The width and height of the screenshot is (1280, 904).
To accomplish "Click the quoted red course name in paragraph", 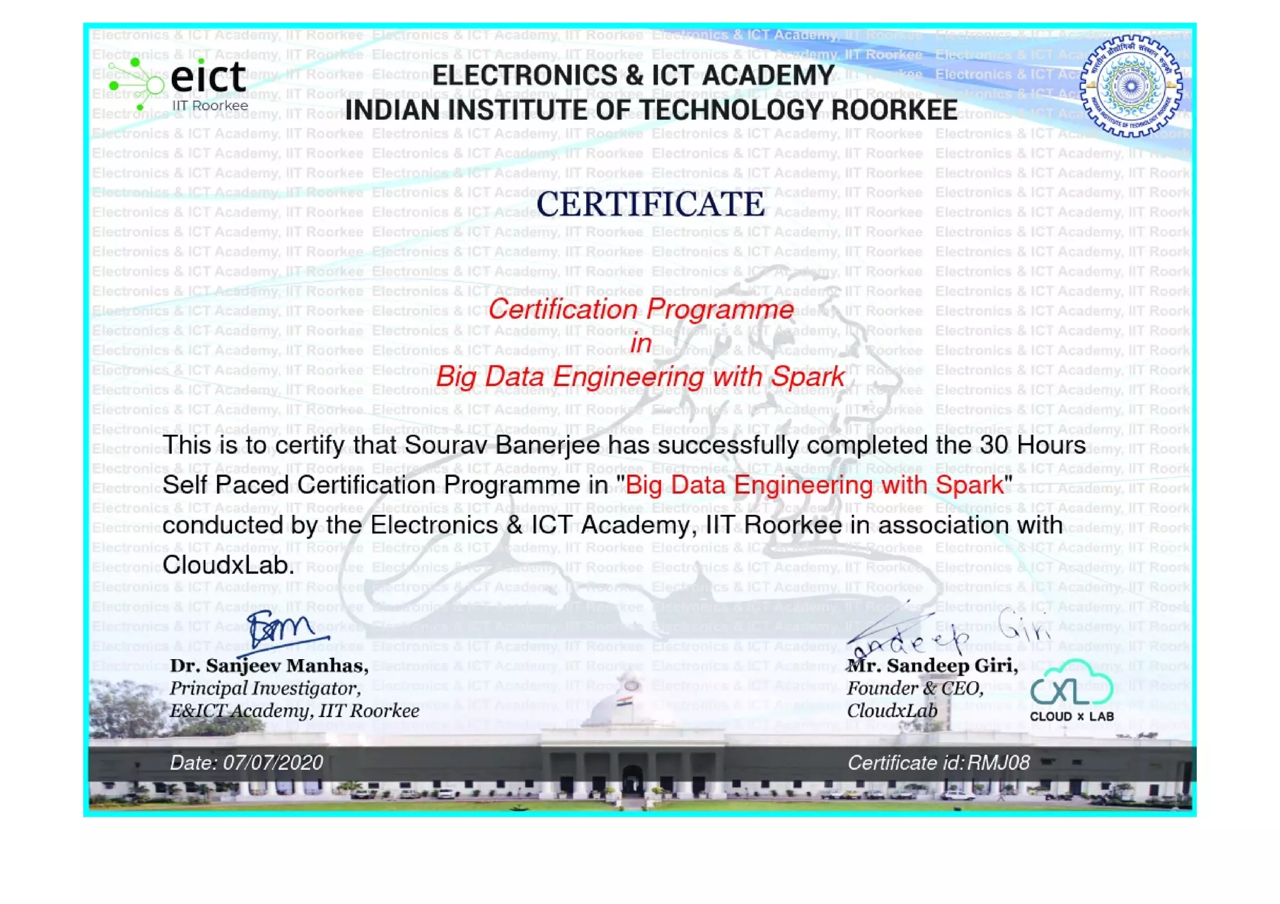I will pyautogui.click(x=814, y=485).
